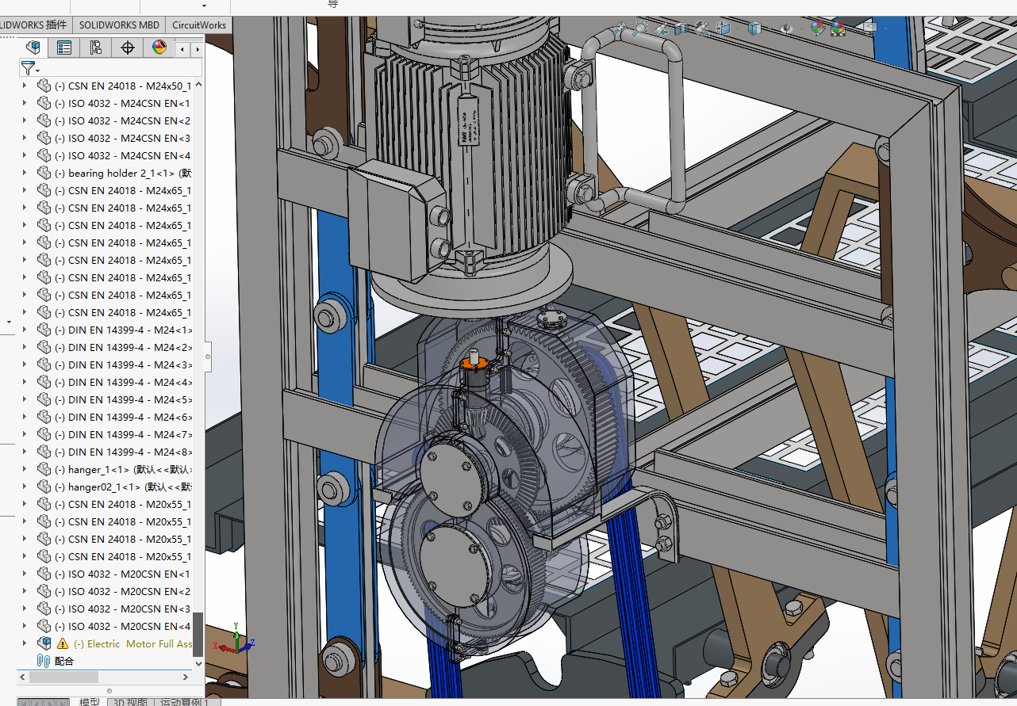This screenshot has width=1017, height=706.
Task: Click the Zoom to Fit icon
Action: click(620, 30)
